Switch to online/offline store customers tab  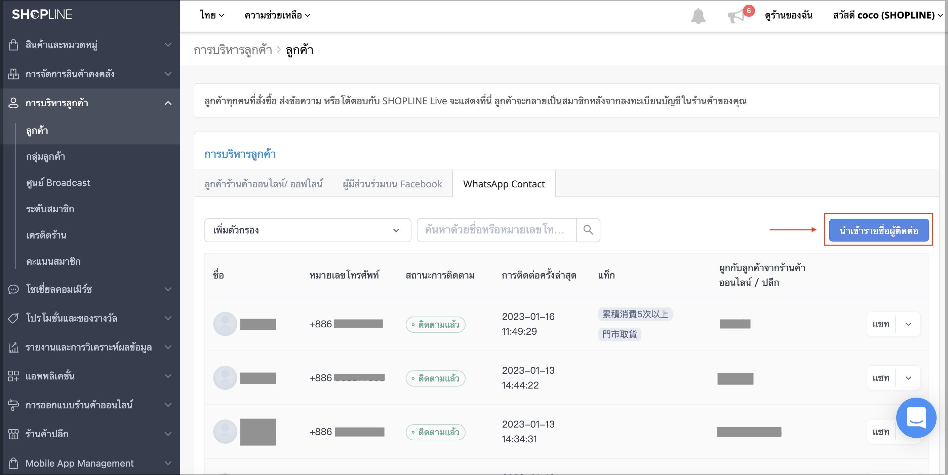[x=264, y=184]
